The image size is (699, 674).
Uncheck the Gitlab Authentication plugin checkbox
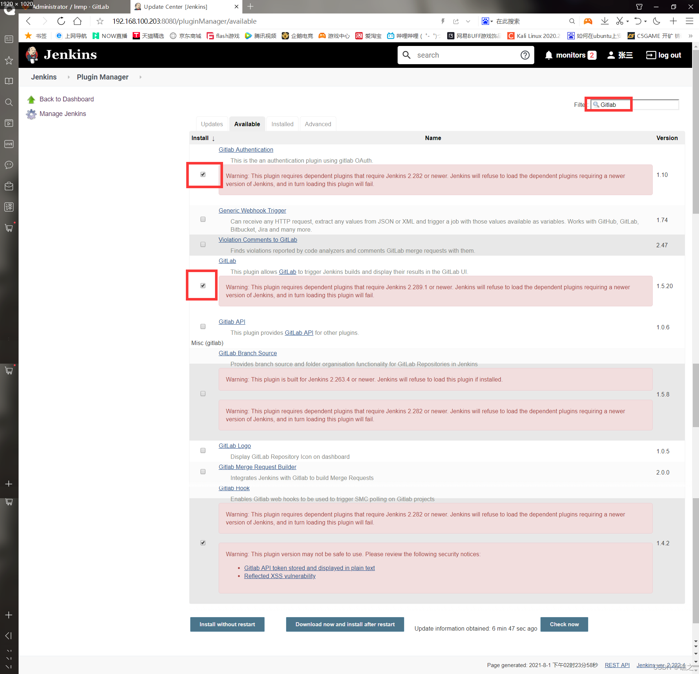point(203,174)
